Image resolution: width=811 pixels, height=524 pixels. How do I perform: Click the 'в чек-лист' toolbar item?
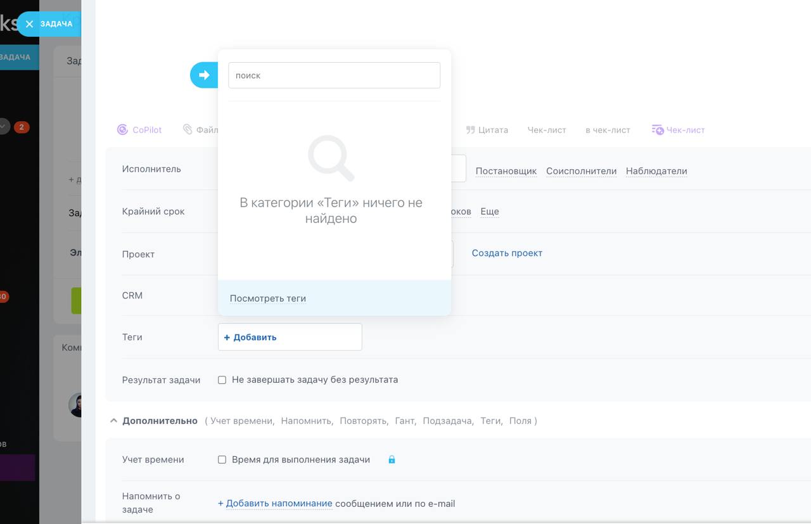[608, 130]
